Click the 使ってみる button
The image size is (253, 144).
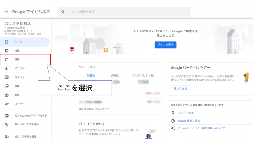pos(180,88)
